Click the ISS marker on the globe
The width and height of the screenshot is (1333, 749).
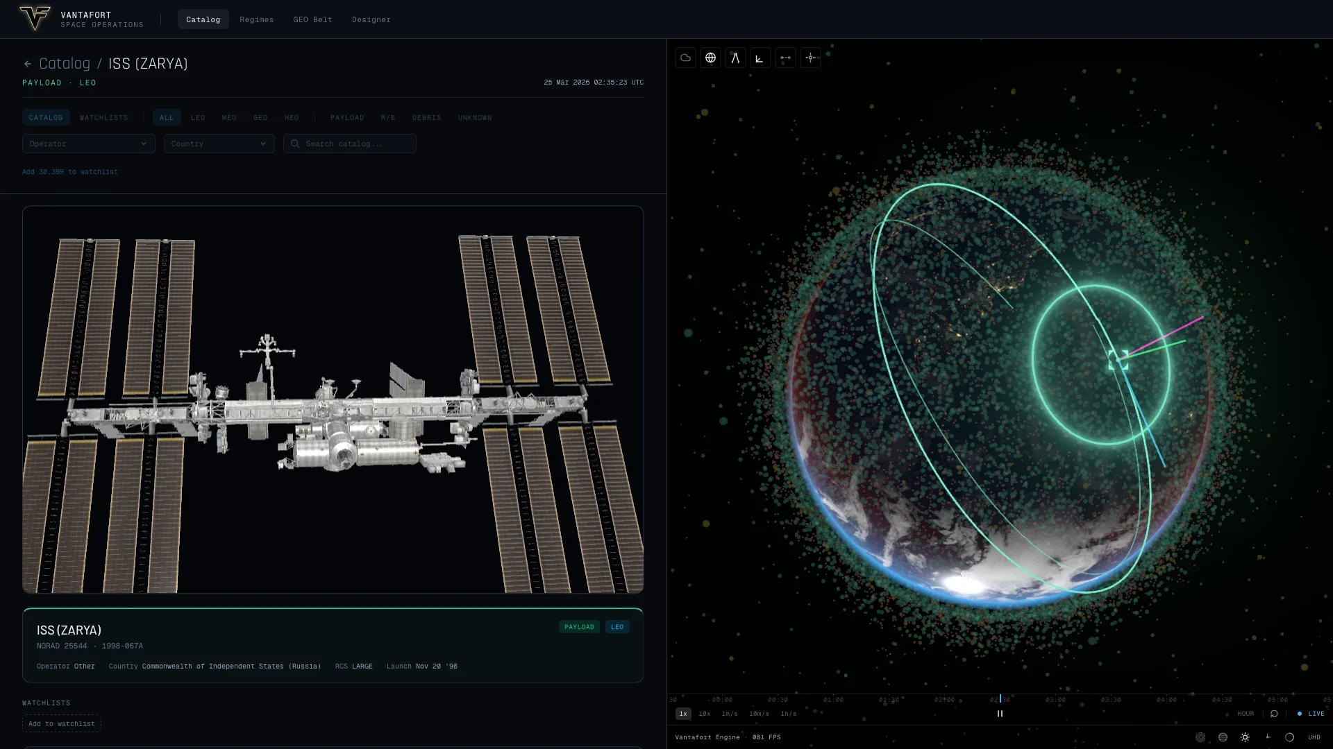click(x=1118, y=359)
